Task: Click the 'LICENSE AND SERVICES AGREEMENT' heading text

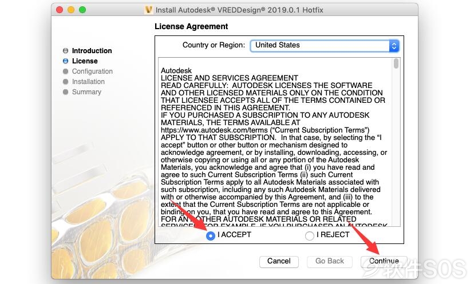Action: 230,78
